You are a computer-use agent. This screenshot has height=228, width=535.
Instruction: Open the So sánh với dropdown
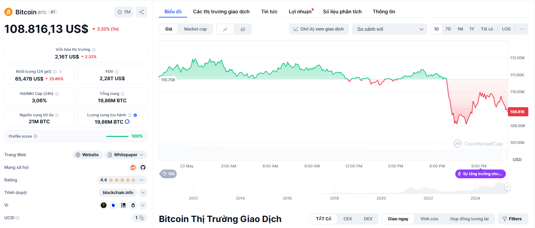click(x=390, y=29)
